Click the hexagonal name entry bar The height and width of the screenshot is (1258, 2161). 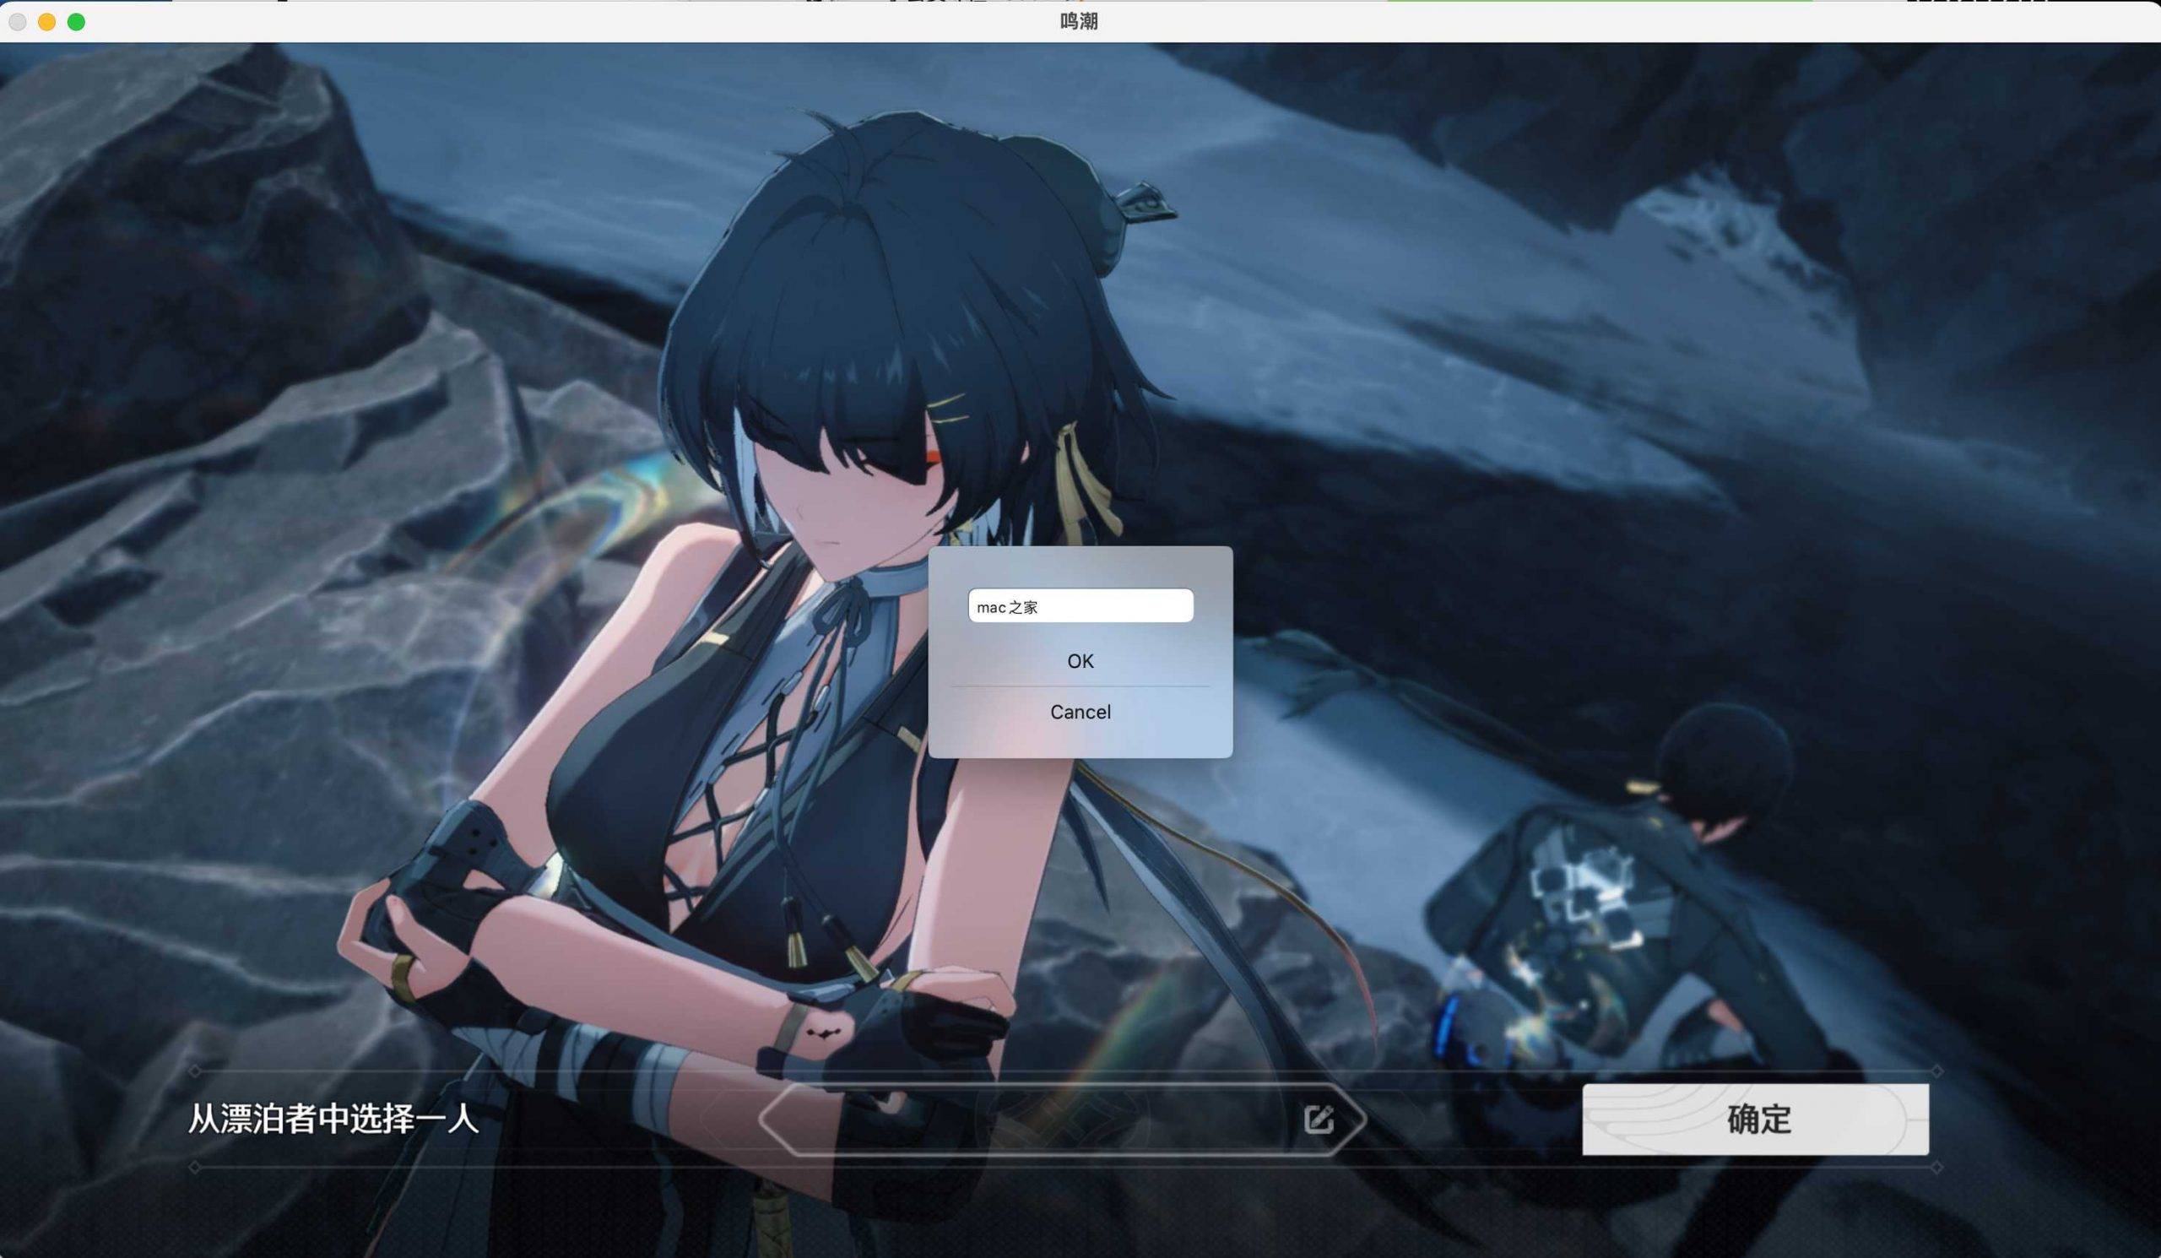coord(1062,1119)
